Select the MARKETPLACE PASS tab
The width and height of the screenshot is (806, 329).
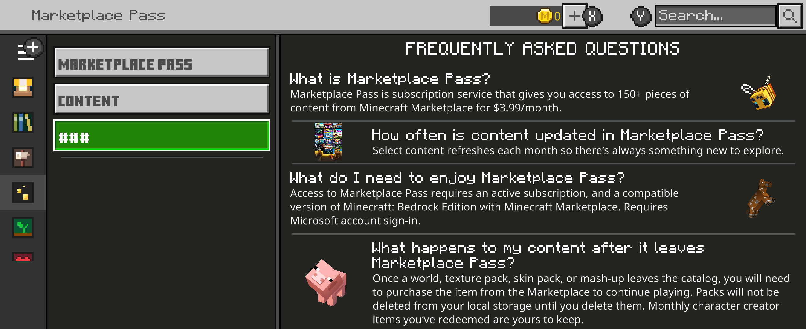pyautogui.click(x=162, y=62)
